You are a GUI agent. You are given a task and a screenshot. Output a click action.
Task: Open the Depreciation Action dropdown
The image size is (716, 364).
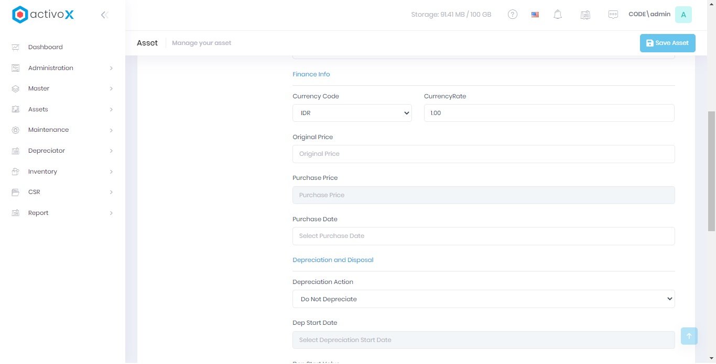pyautogui.click(x=483, y=299)
